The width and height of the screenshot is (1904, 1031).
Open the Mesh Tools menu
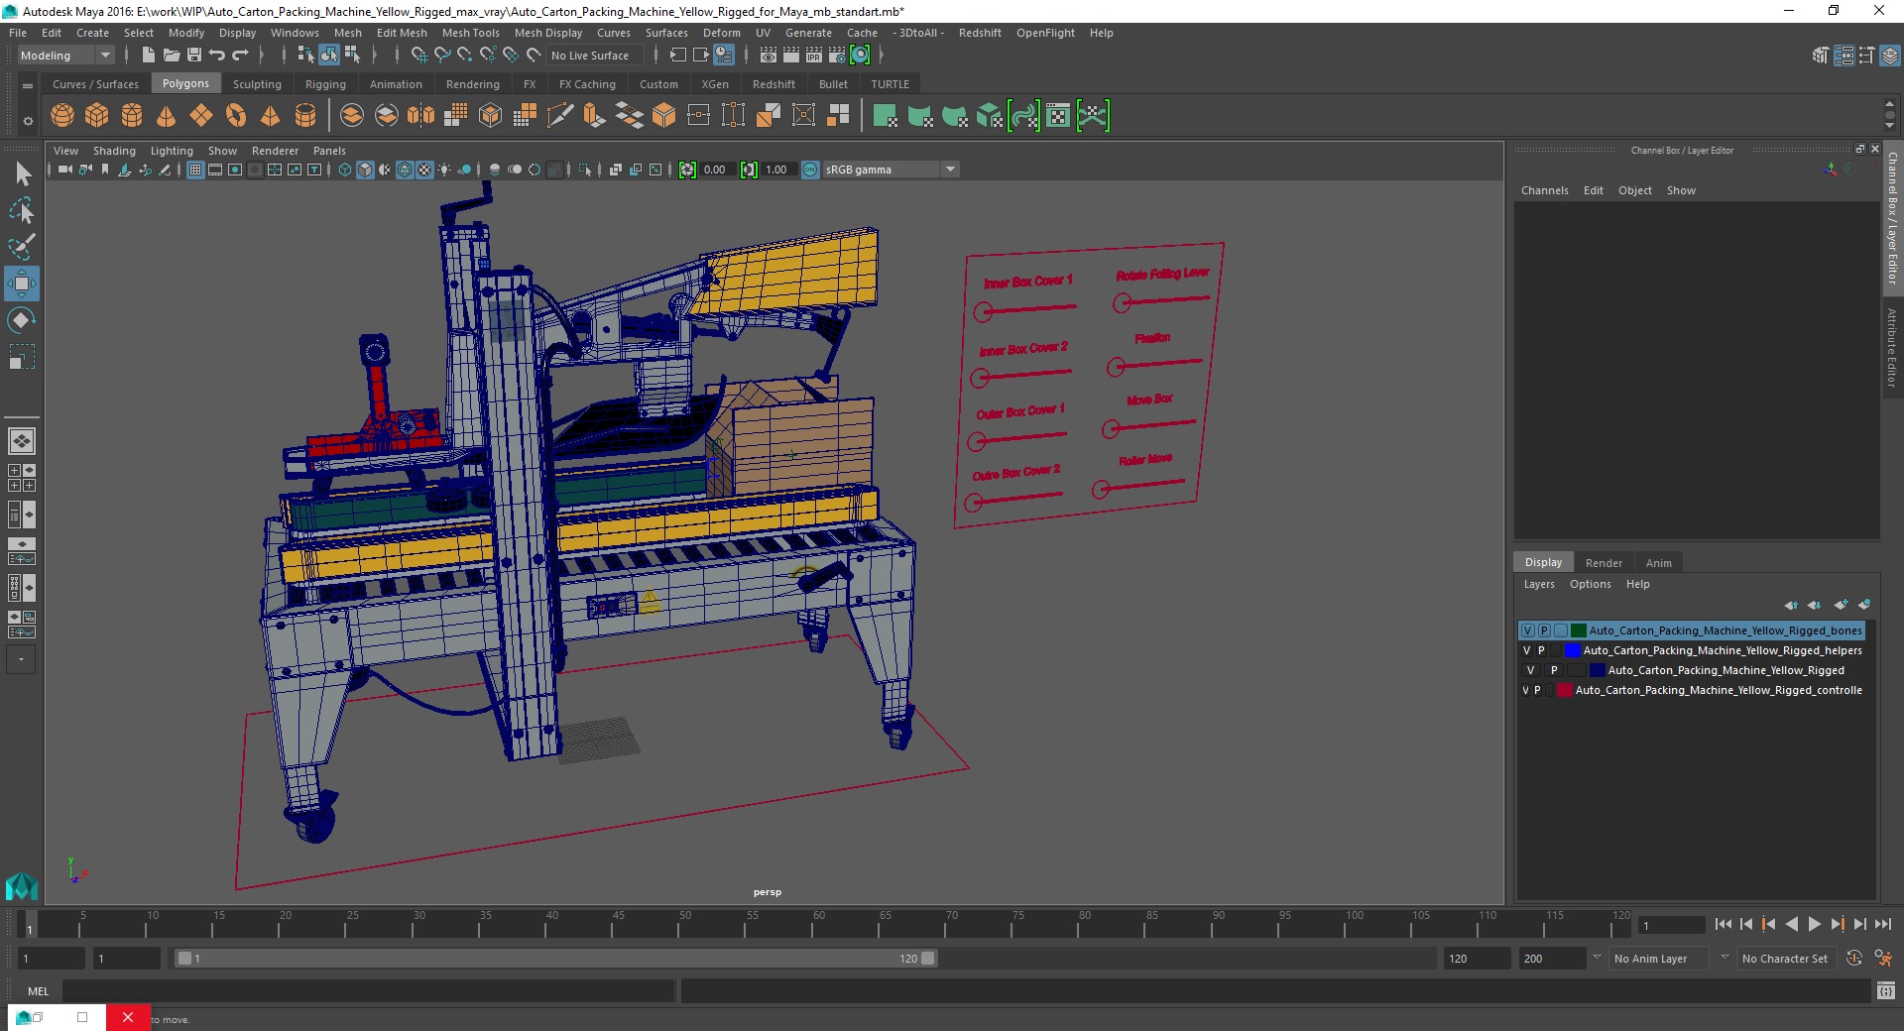click(470, 33)
